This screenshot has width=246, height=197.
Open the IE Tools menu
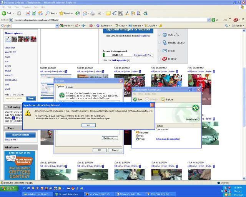click(x=36, y=7)
